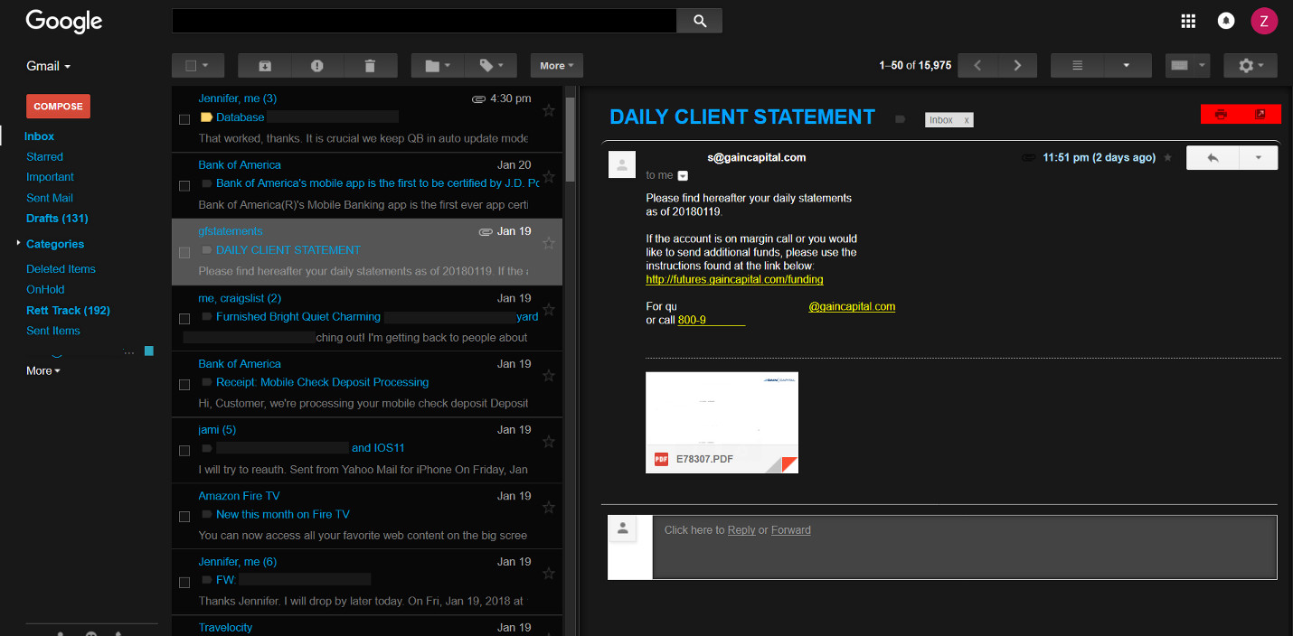
Task: Open the Z account avatar
Action: (1264, 21)
